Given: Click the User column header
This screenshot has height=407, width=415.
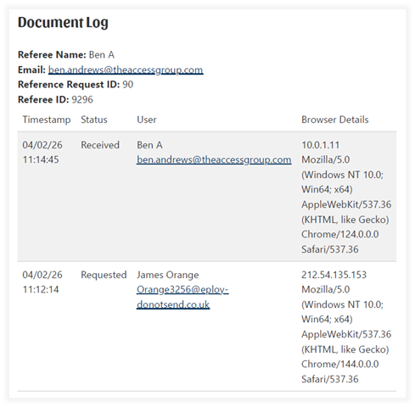Looking at the screenshot, I should point(147,120).
